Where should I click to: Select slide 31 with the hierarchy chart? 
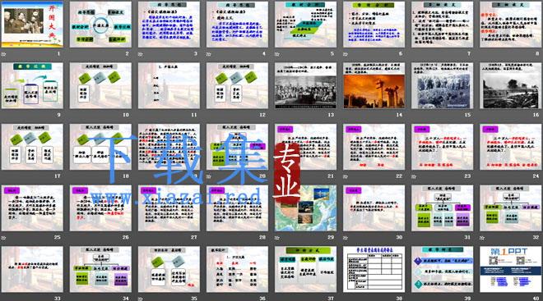pyautogui.click(x=443, y=208)
